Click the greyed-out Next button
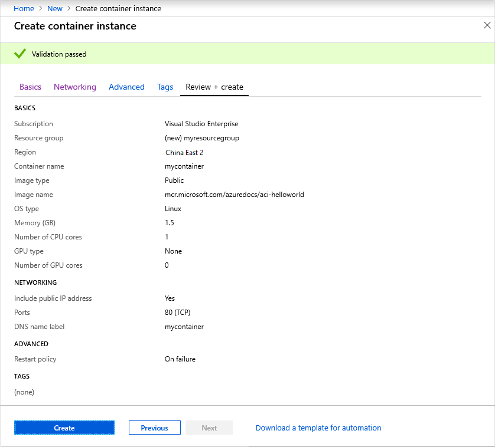This screenshot has width=495, height=447. [209, 428]
